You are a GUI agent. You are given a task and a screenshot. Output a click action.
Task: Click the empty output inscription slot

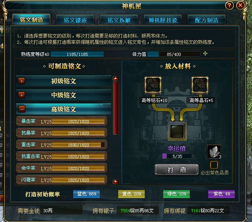click(177, 131)
